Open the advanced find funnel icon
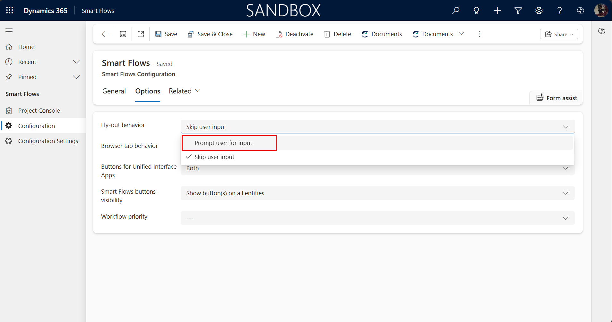This screenshot has width=612, height=322. pyautogui.click(x=518, y=11)
